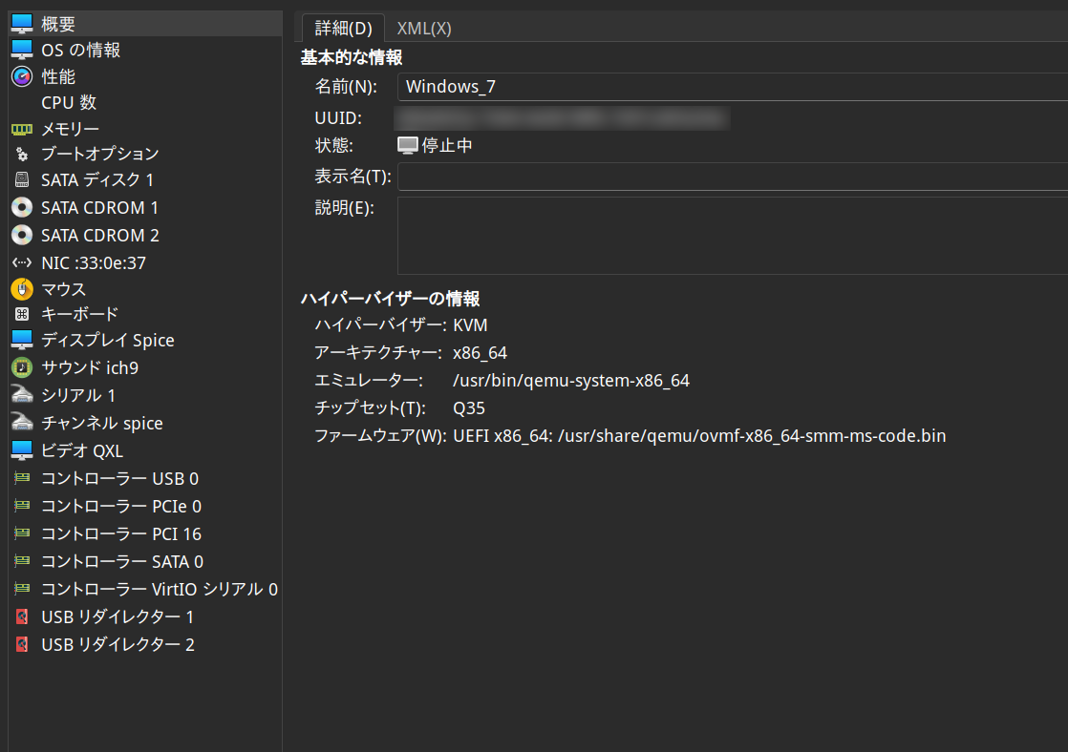This screenshot has width=1068, height=752.
Task: Select the SATA CDROM 1 disc icon
Action: click(22, 207)
